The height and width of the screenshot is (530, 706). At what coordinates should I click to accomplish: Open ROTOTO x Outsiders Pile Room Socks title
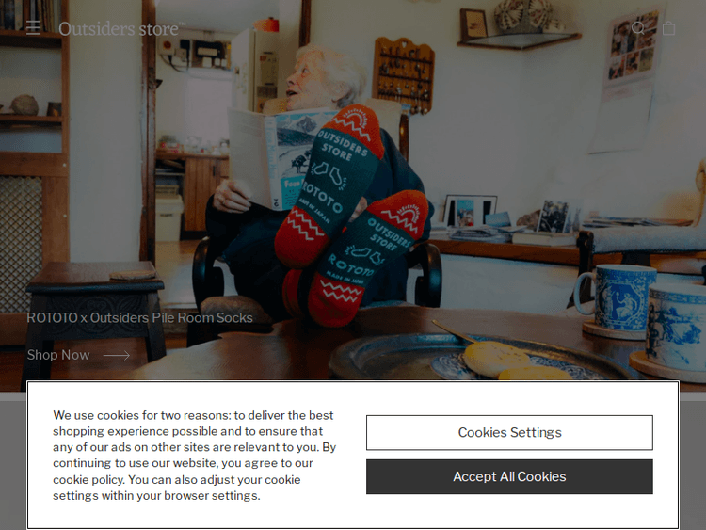tap(139, 318)
